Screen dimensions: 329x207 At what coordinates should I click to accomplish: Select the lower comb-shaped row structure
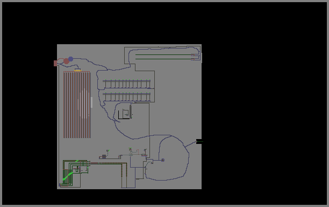[126, 97]
